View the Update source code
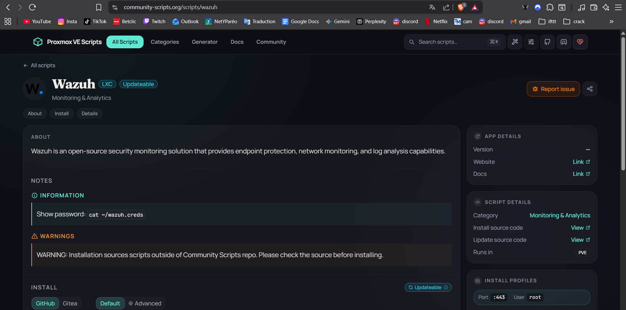Screen dimensions: 626x310 [x=580, y=240]
